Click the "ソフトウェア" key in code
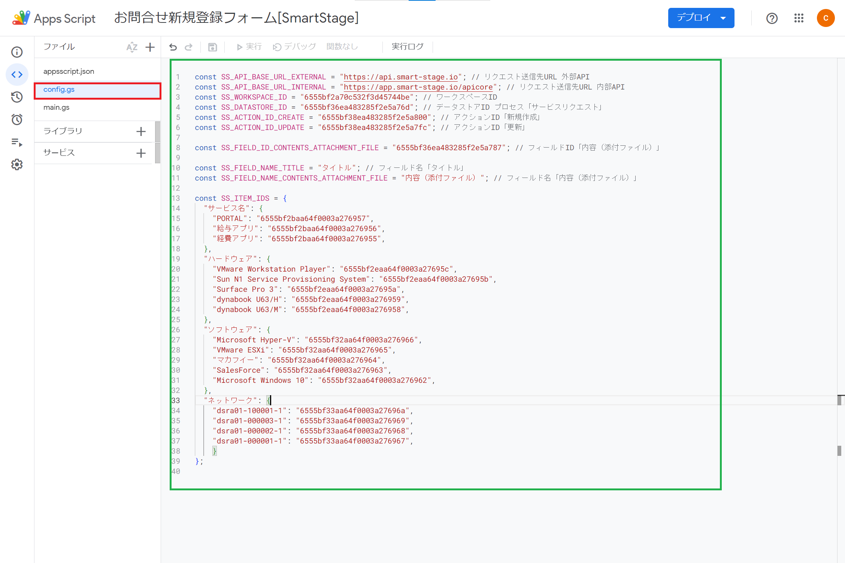 [230, 330]
